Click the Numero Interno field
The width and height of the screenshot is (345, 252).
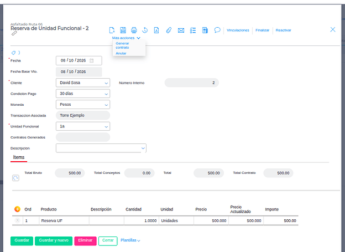click(192, 83)
